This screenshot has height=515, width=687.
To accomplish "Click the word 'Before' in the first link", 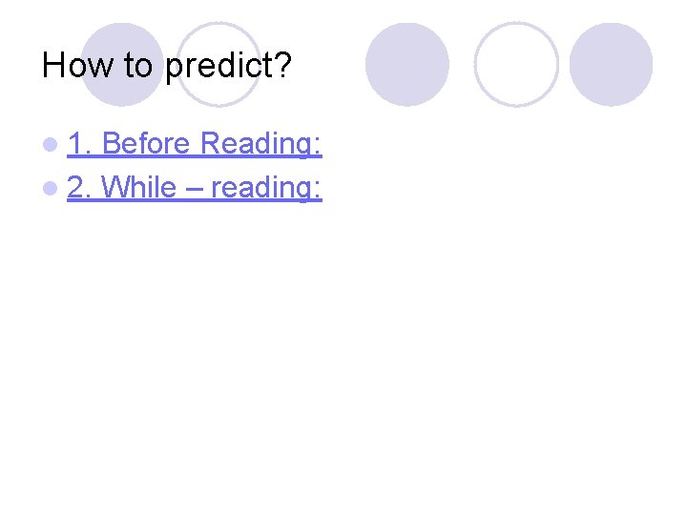I will [x=146, y=143].
